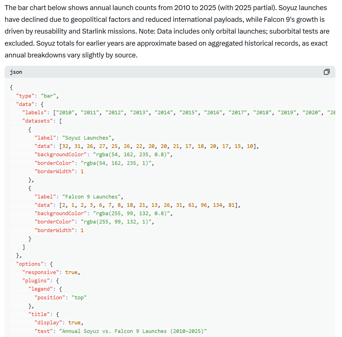This screenshot has width=342, height=337.
Task: Click the "2020" label in labels array
Action: (312, 113)
